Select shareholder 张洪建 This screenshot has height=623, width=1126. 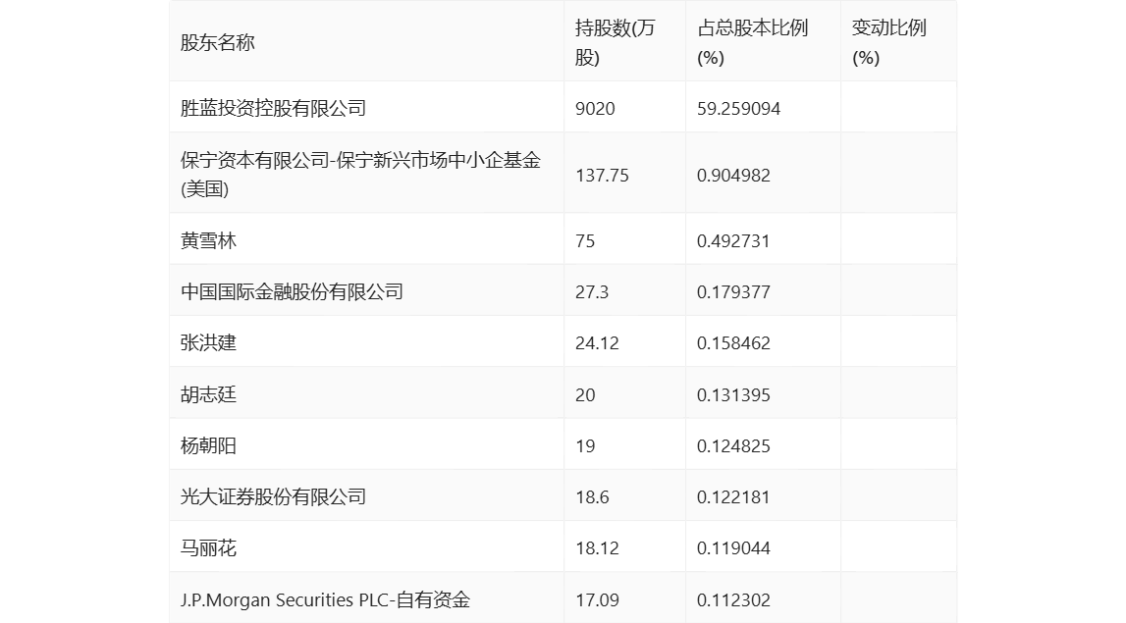tap(209, 343)
